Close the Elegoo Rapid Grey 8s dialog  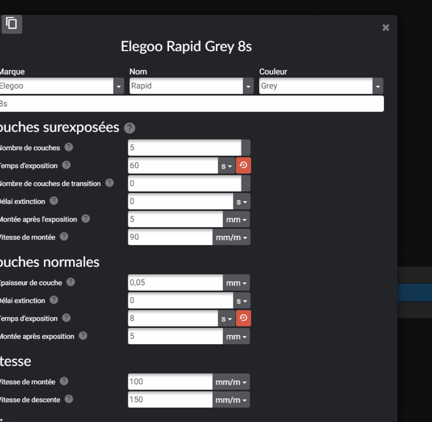386,28
